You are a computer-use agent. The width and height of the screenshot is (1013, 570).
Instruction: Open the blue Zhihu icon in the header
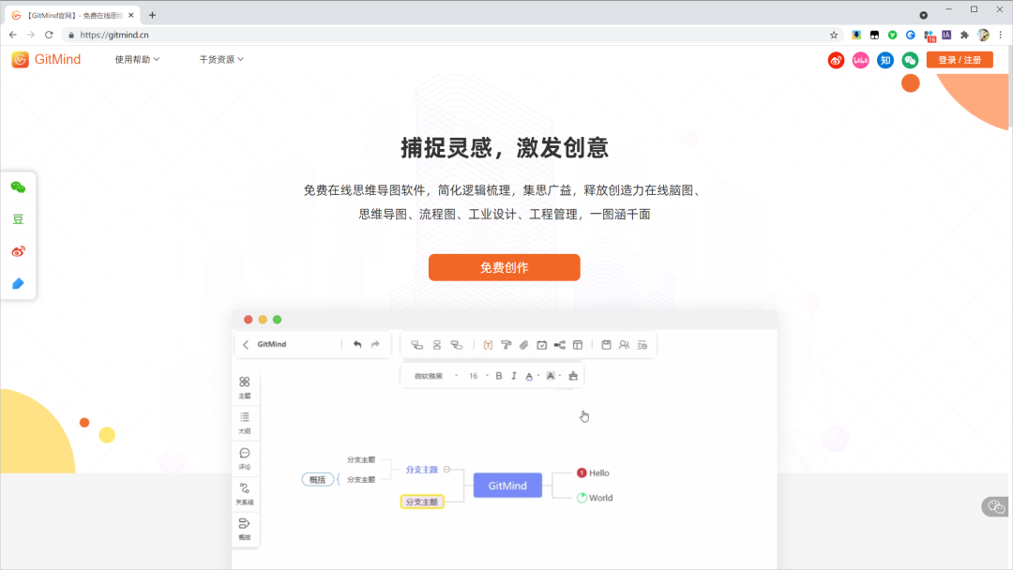click(885, 60)
